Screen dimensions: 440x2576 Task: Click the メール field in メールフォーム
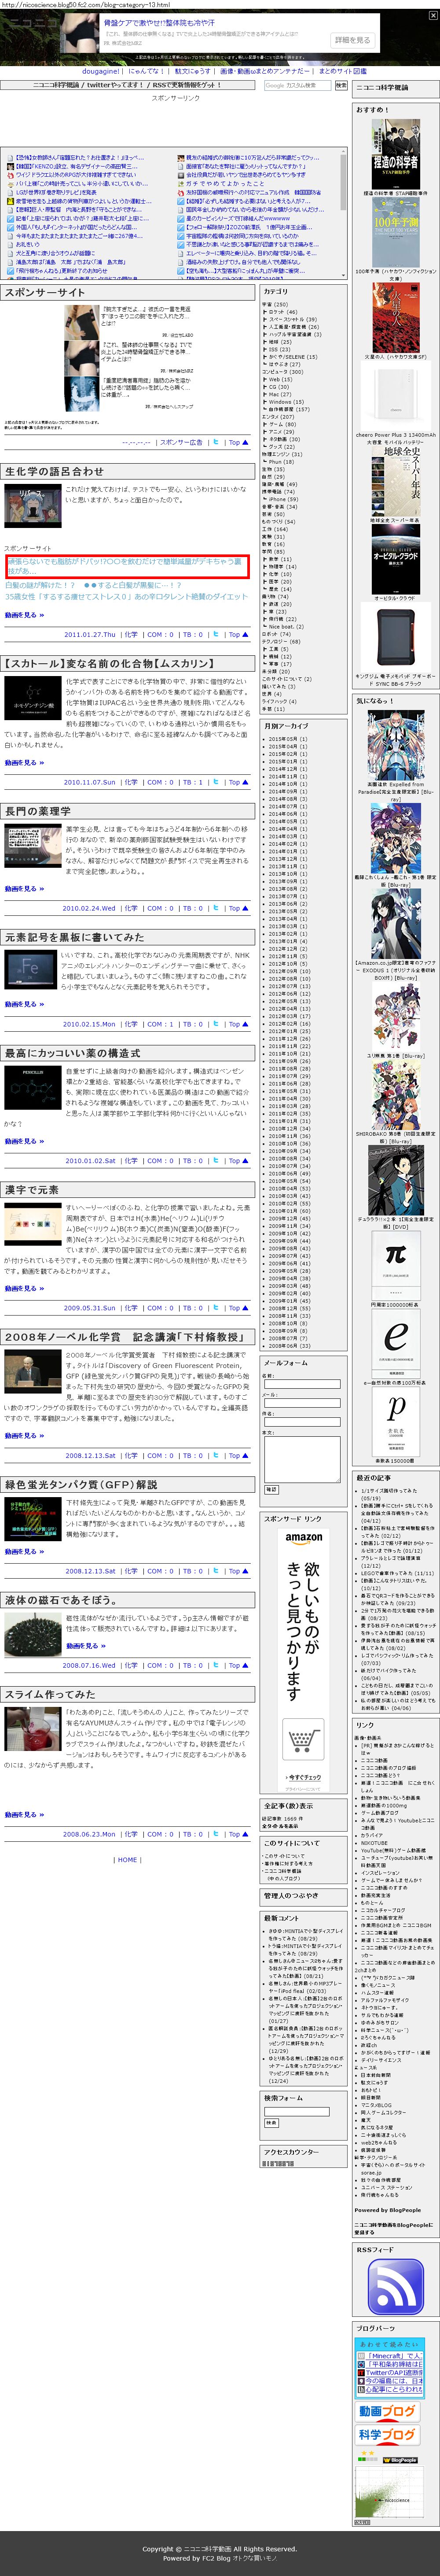(302, 1403)
